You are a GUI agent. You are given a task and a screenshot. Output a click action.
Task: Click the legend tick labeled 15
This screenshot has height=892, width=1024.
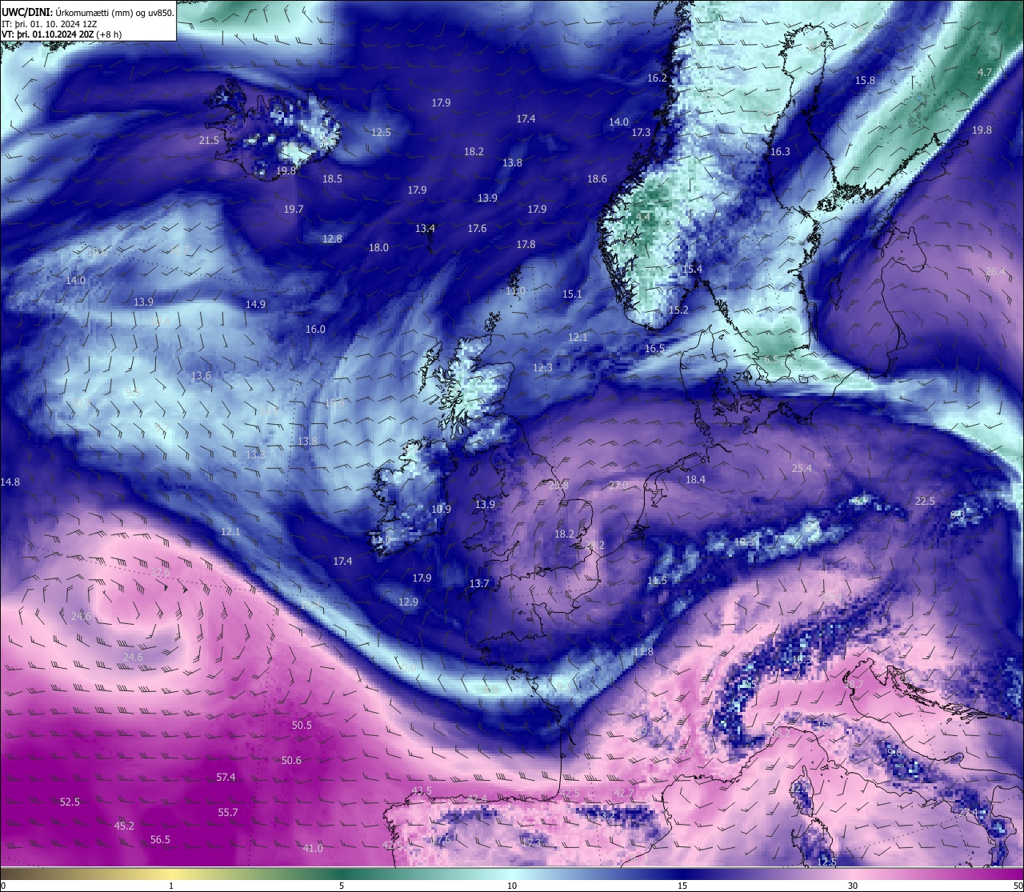[x=682, y=886]
